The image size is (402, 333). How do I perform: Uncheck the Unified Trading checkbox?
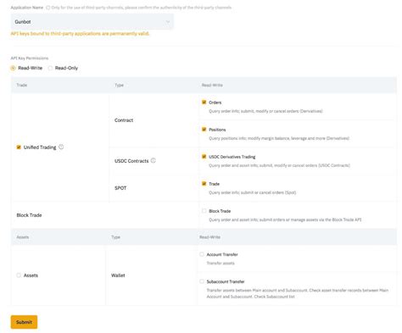(x=19, y=147)
